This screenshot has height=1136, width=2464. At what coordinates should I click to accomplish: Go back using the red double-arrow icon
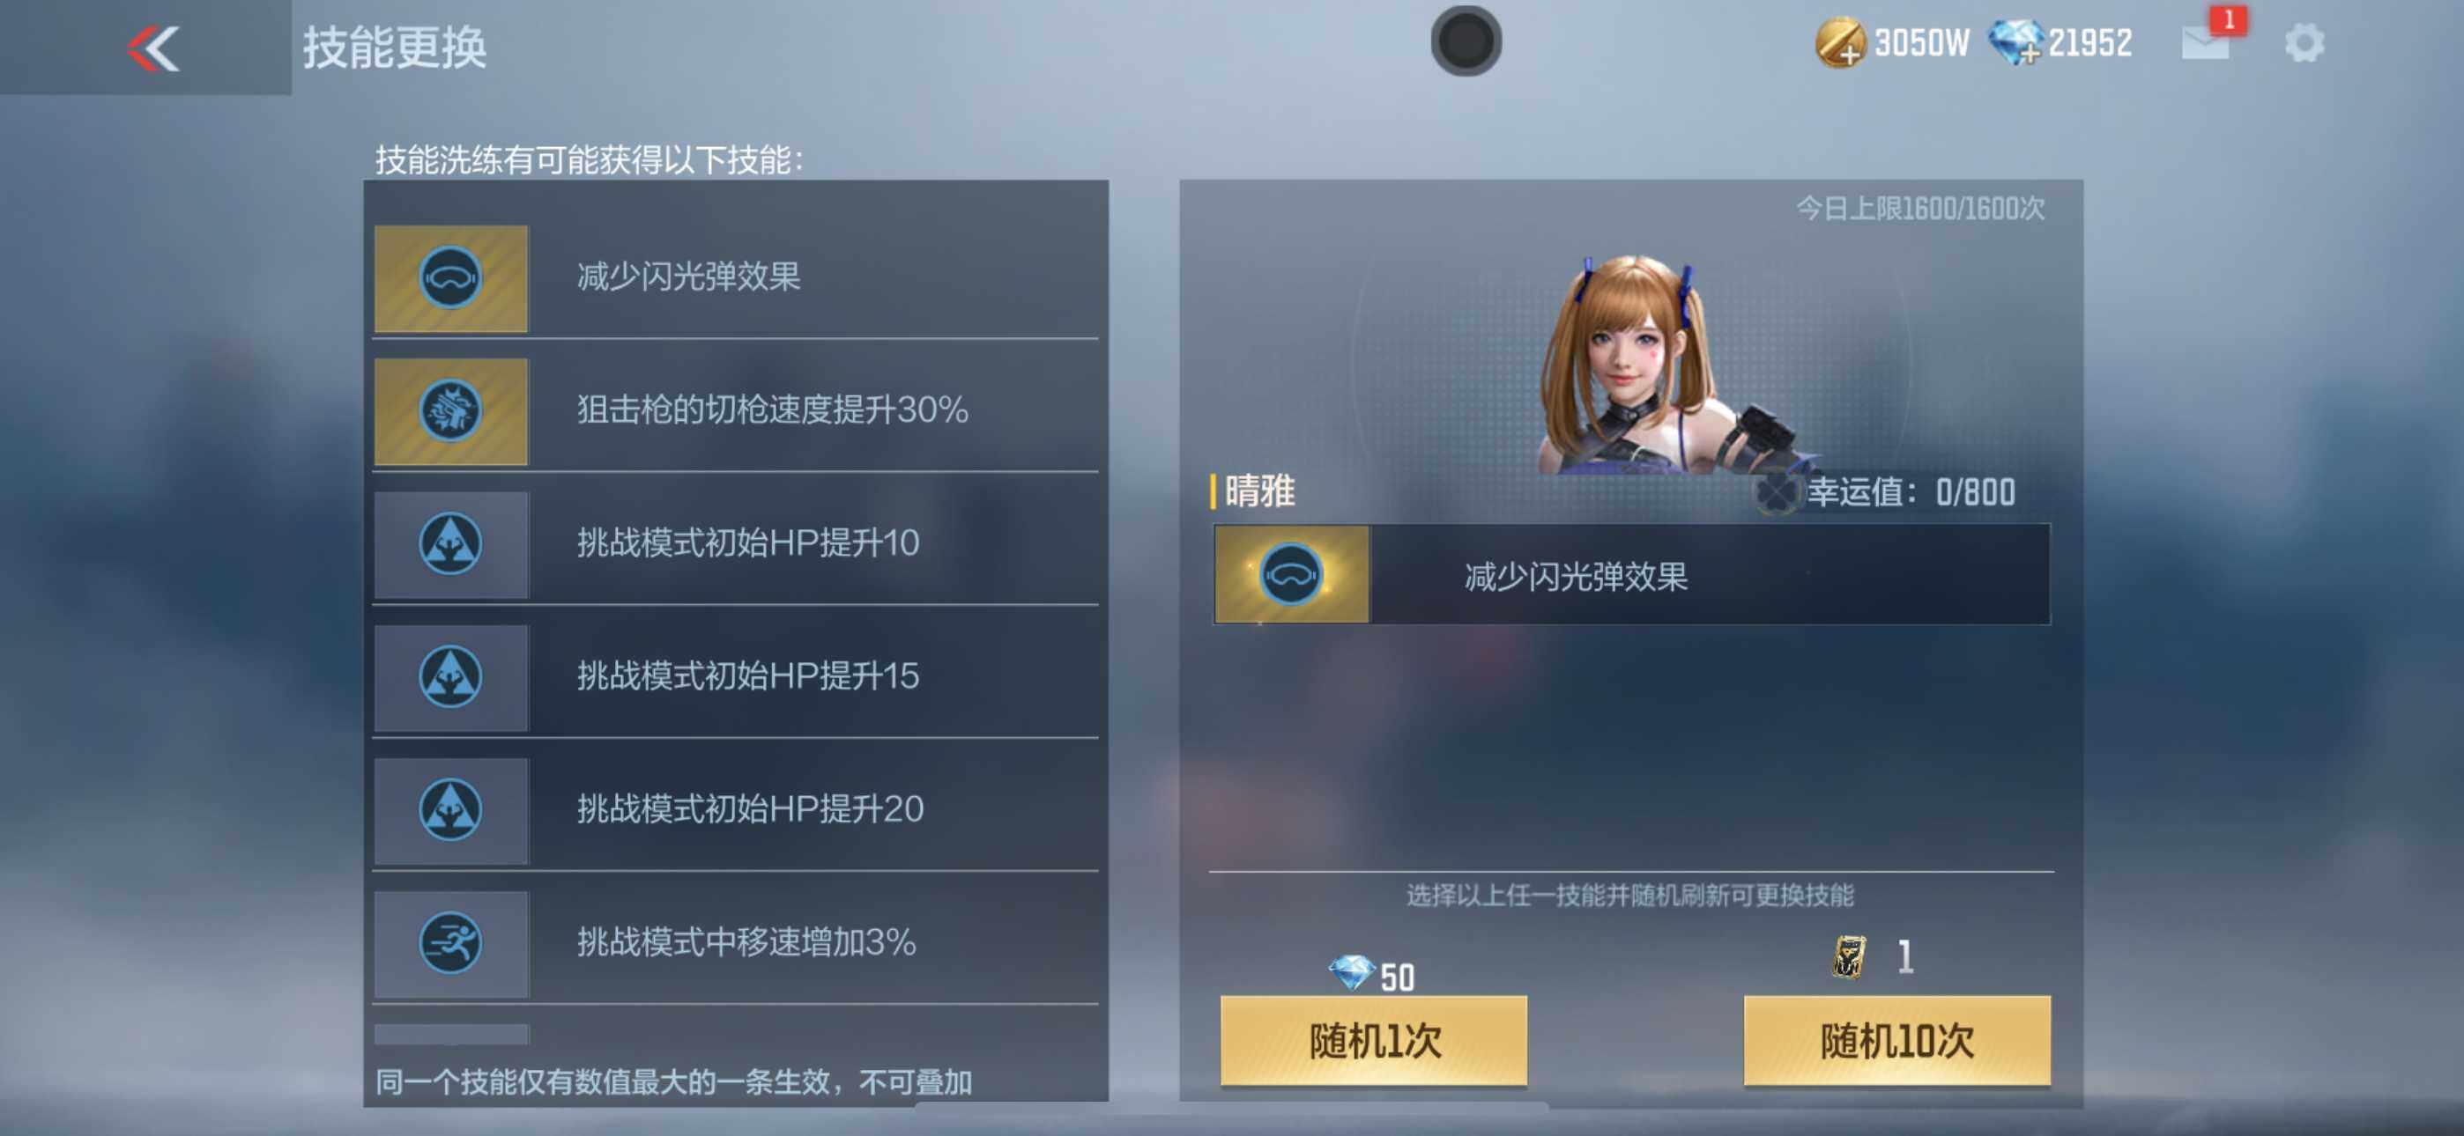tap(153, 48)
